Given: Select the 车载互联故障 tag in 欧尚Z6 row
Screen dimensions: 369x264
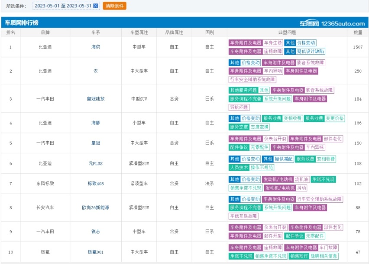Looking at the screenshot, I should pyautogui.click(x=243, y=216).
